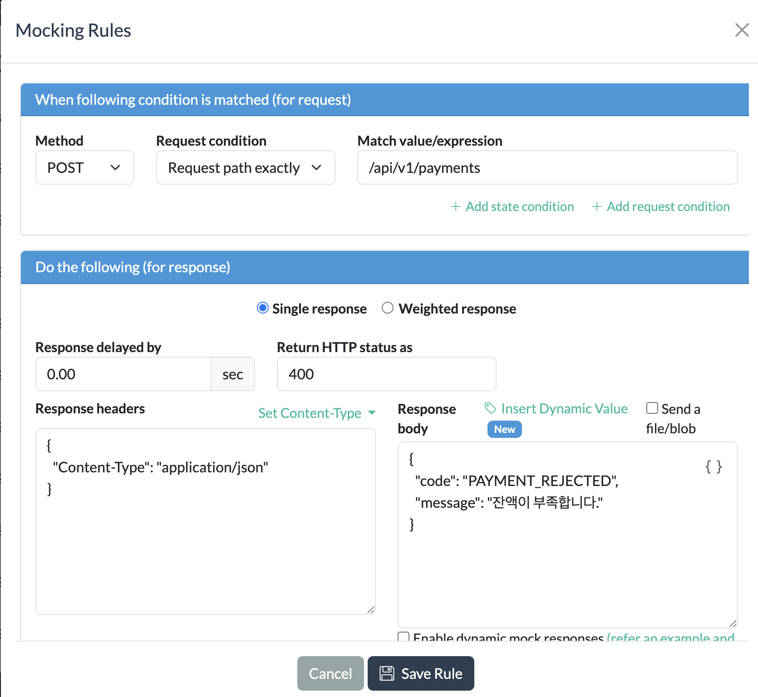
Task: Click the Response delayed by field
Action: coord(123,374)
